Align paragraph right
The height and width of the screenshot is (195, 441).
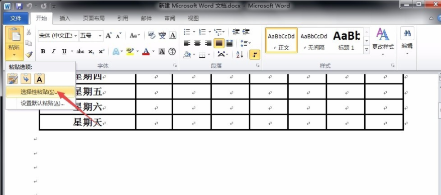tap(208, 43)
